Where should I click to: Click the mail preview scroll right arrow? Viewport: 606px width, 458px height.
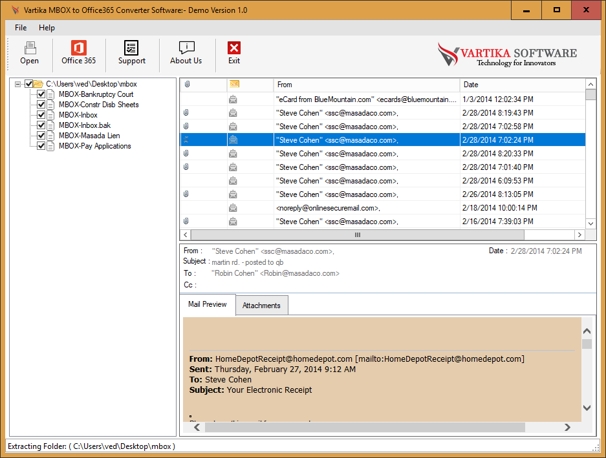[567, 427]
